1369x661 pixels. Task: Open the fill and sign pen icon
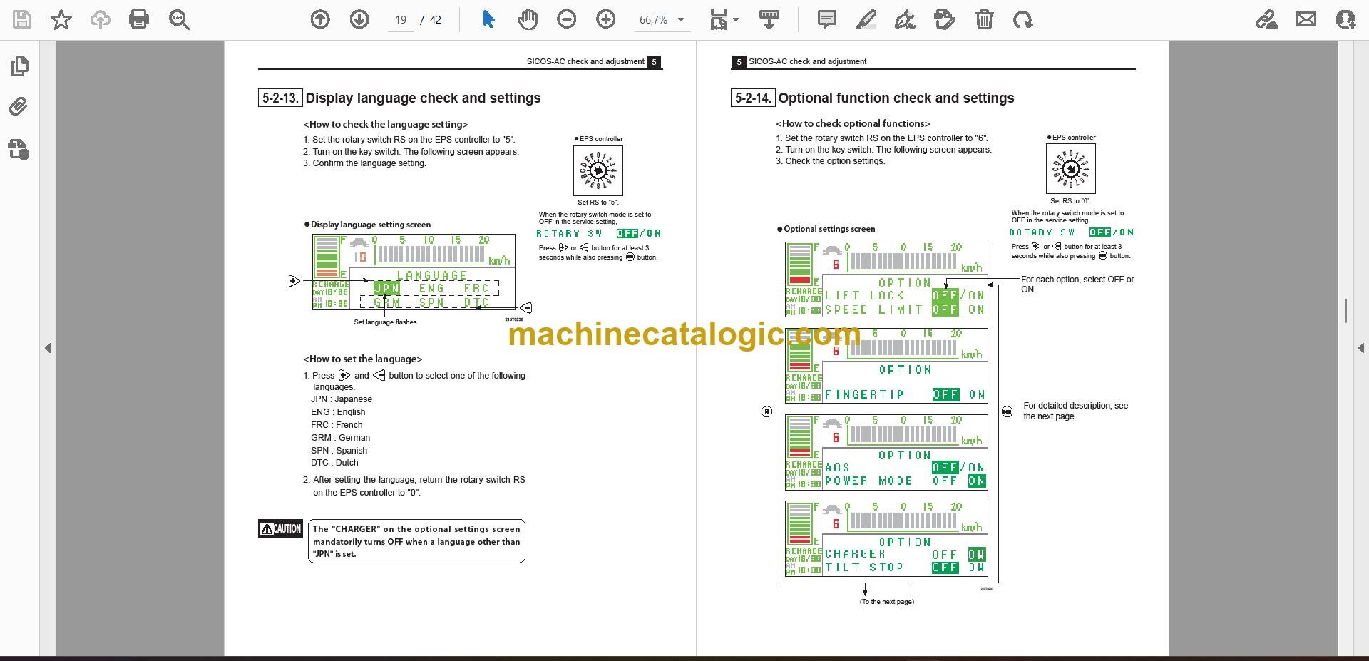pos(1267,19)
